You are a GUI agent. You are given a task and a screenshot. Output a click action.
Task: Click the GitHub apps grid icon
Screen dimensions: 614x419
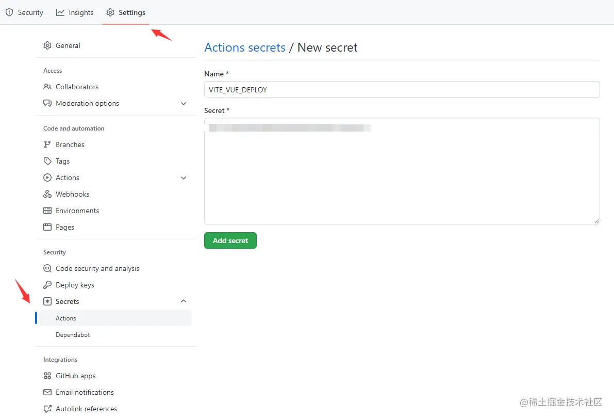47,376
